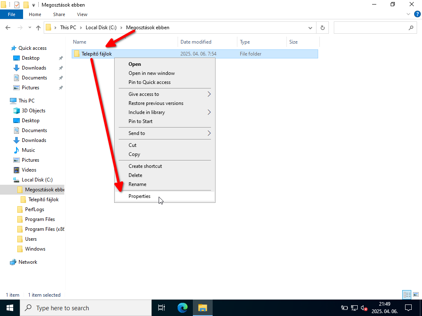Launch Microsoft Edge from taskbar
This screenshot has height=316, width=422.
(x=182, y=308)
